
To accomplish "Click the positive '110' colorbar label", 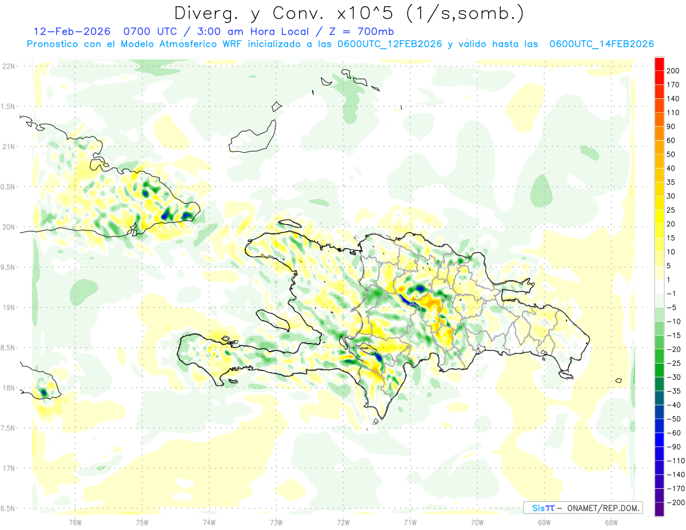I will pyautogui.click(x=673, y=112).
